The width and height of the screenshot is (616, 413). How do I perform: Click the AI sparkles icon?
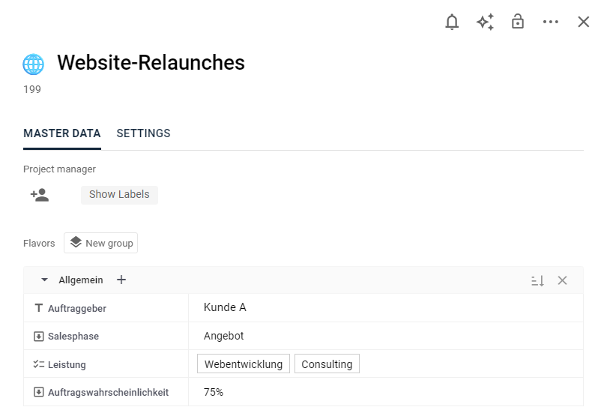[485, 22]
